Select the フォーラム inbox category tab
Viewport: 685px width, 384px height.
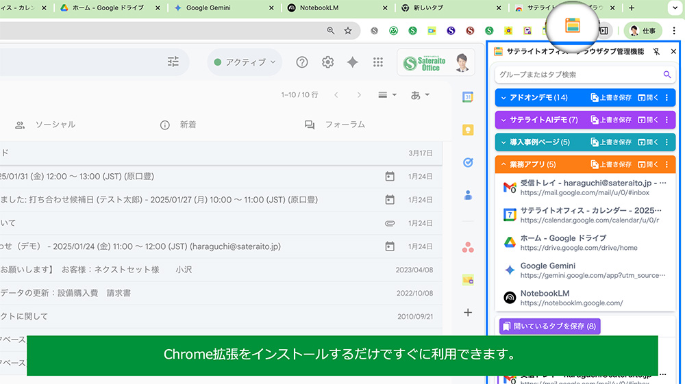[x=335, y=125]
